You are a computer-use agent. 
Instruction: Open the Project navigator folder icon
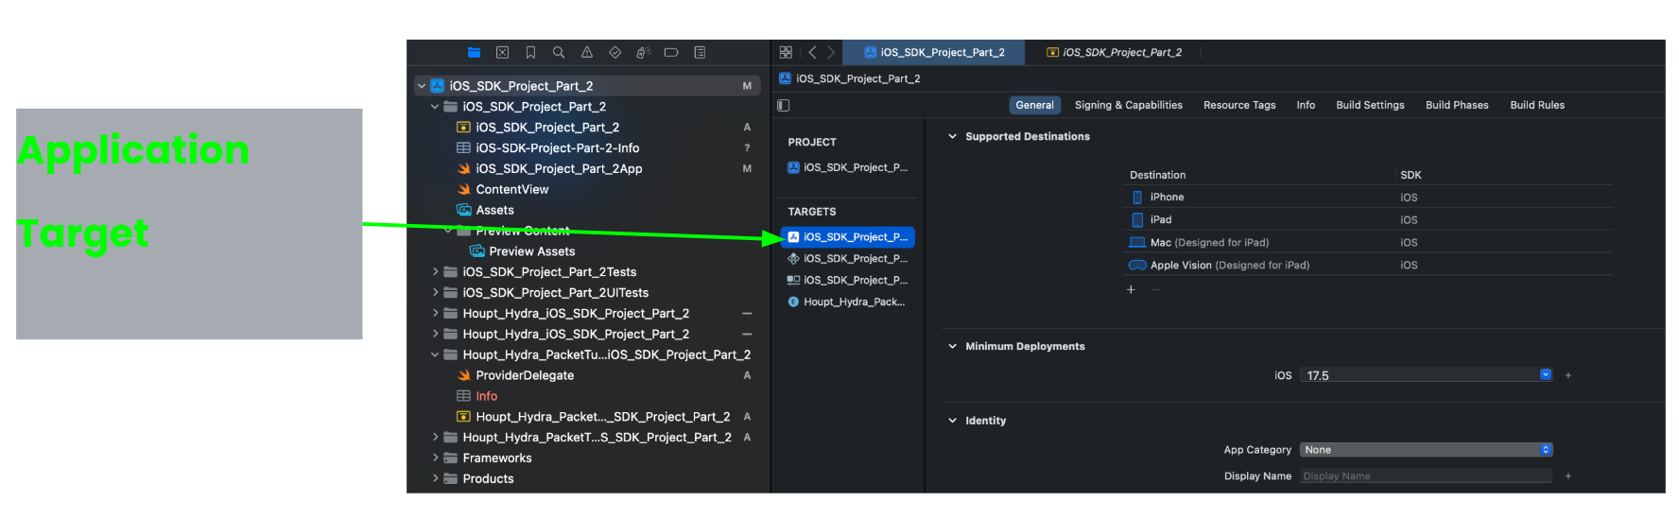(x=474, y=53)
